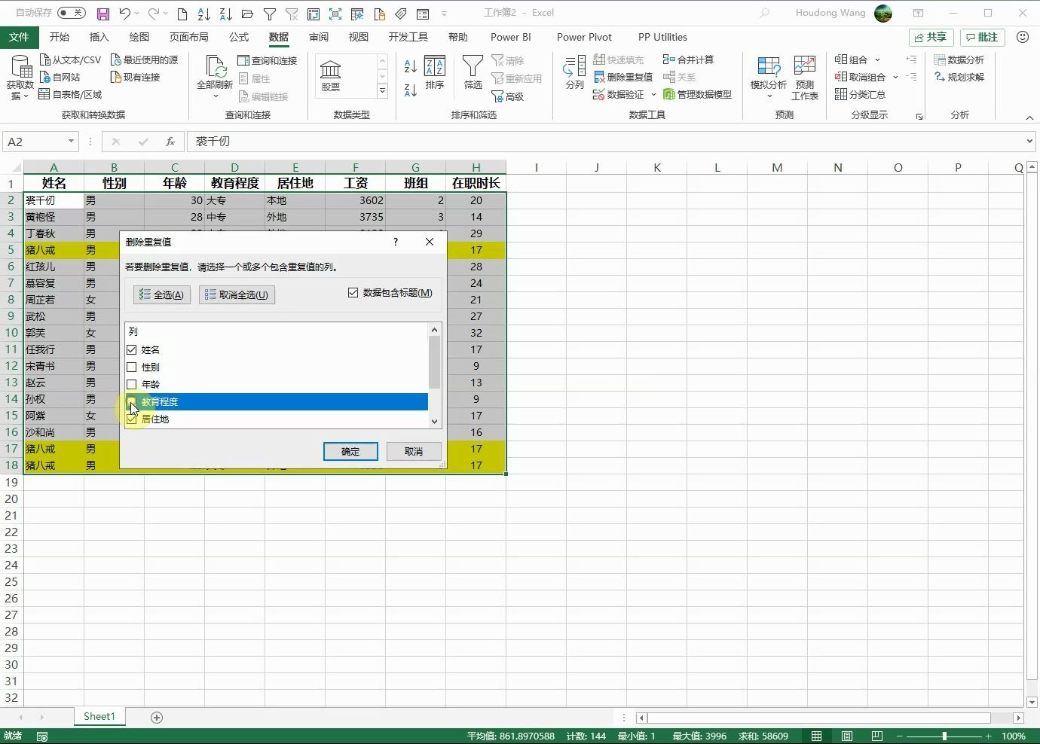Select the 股票 data type
This screenshot has height=744, width=1040.
click(x=331, y=75)
